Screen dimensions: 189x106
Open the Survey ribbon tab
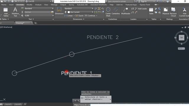(71, 5)
